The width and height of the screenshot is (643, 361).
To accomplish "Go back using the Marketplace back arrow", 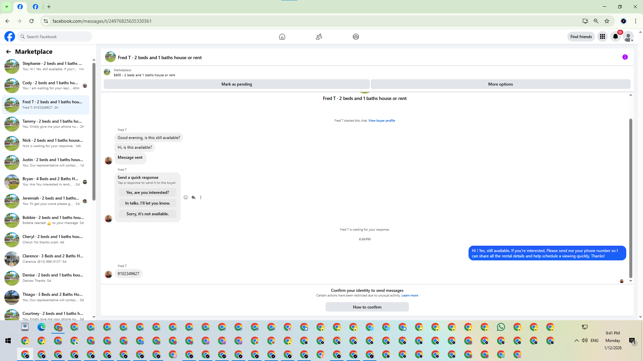I will point(8,52).
